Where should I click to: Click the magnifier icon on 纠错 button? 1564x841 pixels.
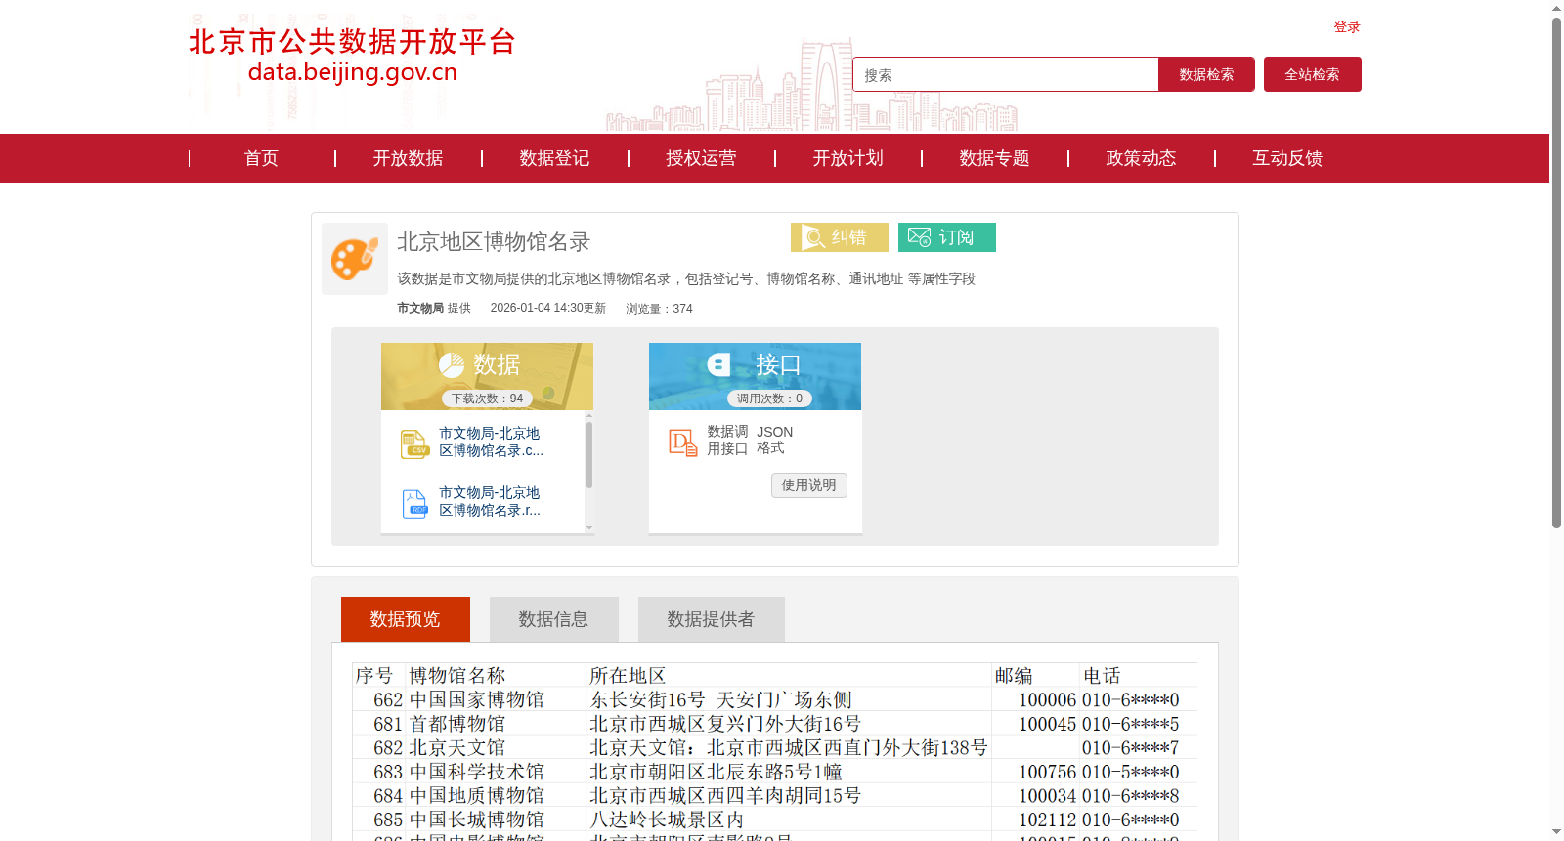coord(813,237)
